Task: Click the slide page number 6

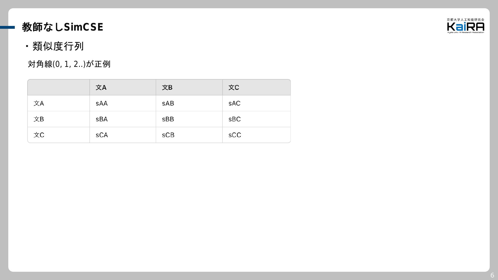Action: coord(492,275)
